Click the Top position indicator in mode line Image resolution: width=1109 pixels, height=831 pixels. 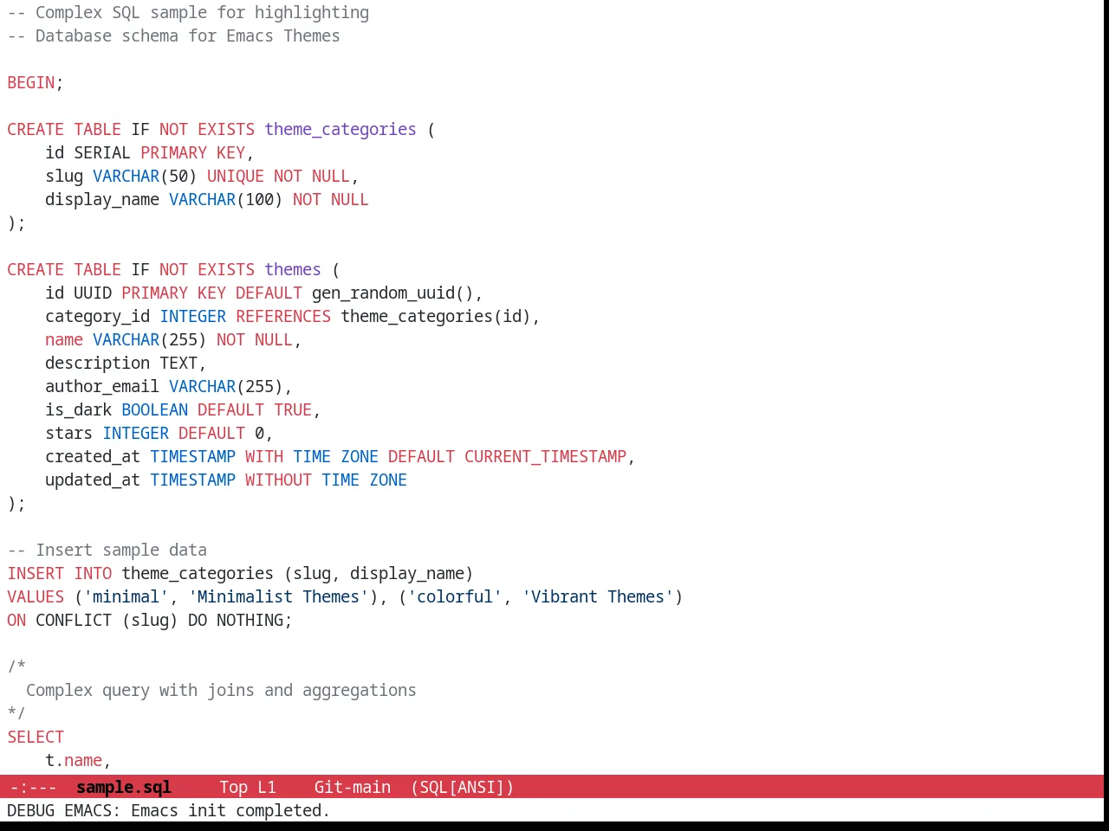[233, 787]
